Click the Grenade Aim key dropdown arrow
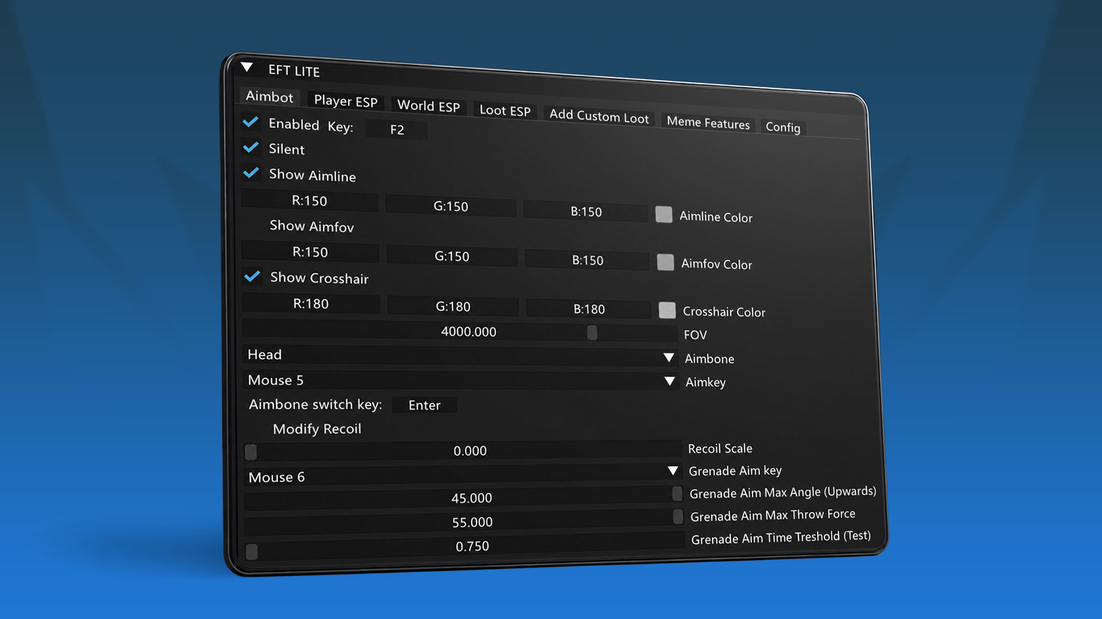 tap(673, 471)
